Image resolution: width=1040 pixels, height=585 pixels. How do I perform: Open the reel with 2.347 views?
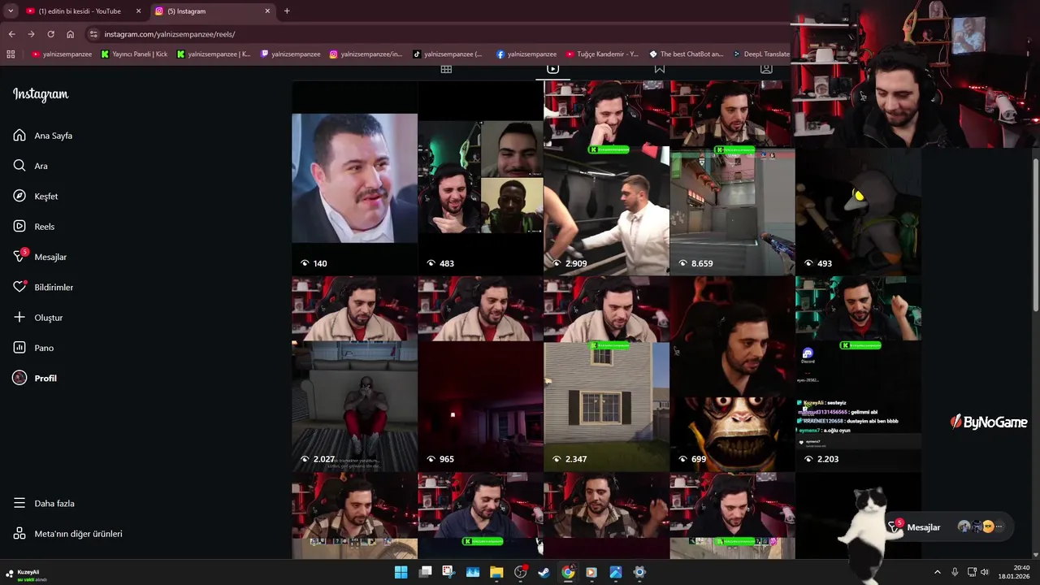click(606, 374)
